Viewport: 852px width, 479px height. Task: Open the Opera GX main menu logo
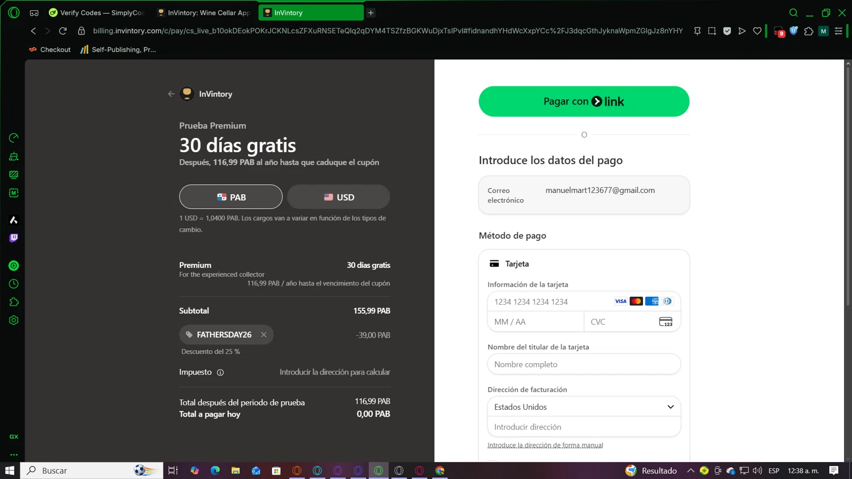click(14, 12)
